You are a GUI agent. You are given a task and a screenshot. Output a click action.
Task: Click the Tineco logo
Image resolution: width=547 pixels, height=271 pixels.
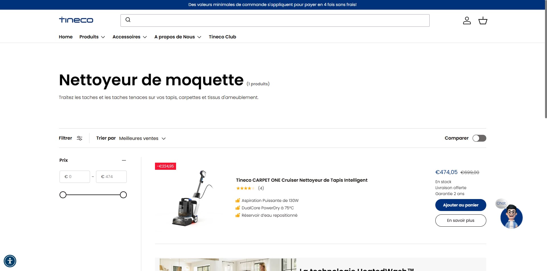click(76, 20)
